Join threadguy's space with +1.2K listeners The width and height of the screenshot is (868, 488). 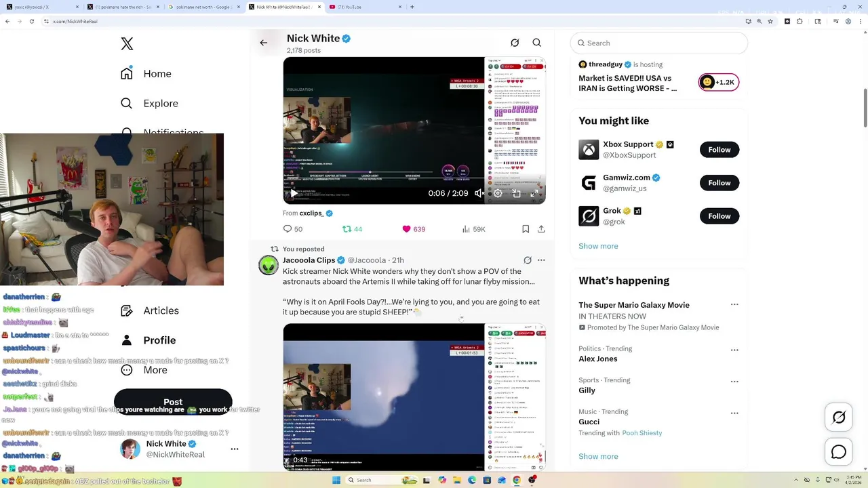(x=719, y=82)
